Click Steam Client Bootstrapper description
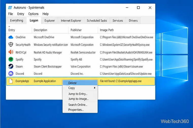Screen dimensions: 193x128 point(48,66)
